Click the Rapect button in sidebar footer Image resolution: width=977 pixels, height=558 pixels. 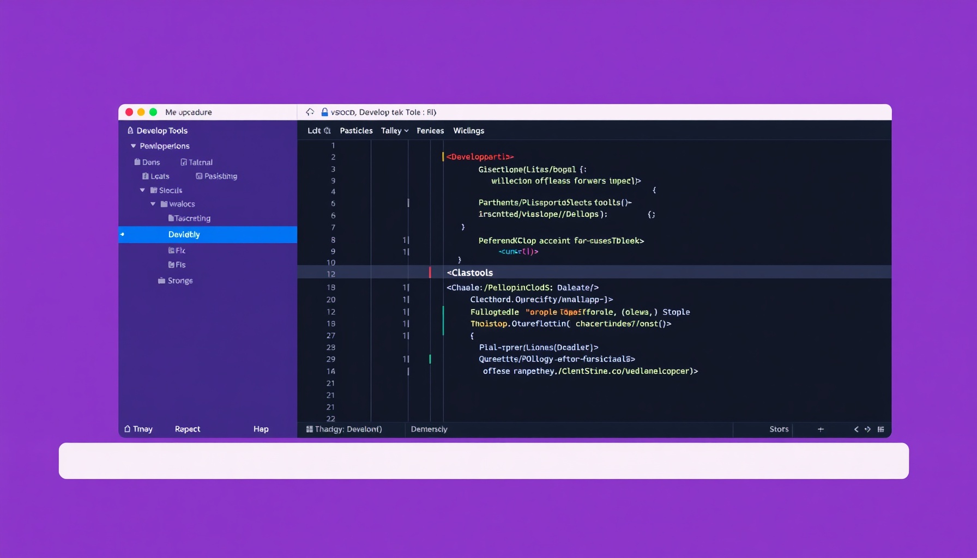(187, 429)
